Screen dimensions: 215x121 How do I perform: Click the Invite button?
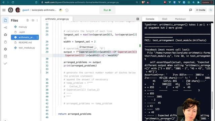(201, 10)
